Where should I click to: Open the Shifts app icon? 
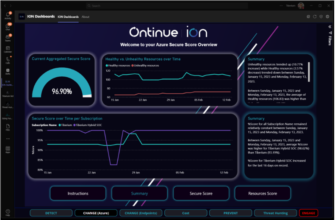[8, 72]
